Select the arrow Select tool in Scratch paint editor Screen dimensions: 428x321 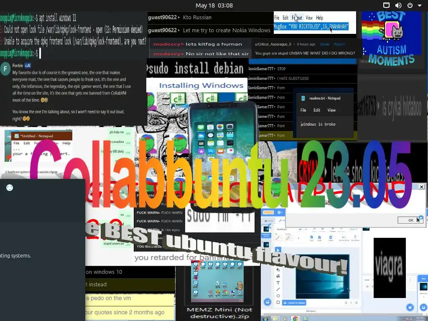[x=278, y=250]
